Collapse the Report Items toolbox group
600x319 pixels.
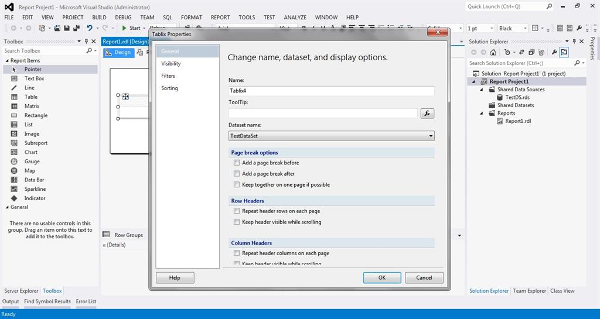coord(7,60)
